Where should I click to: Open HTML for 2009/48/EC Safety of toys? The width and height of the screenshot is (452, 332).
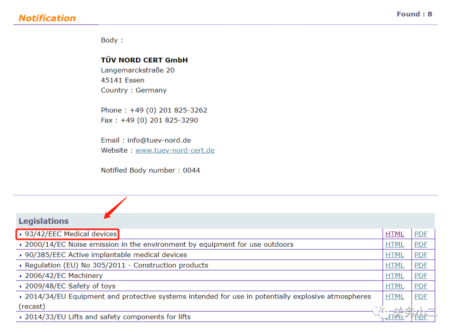[x=395, y=286]
